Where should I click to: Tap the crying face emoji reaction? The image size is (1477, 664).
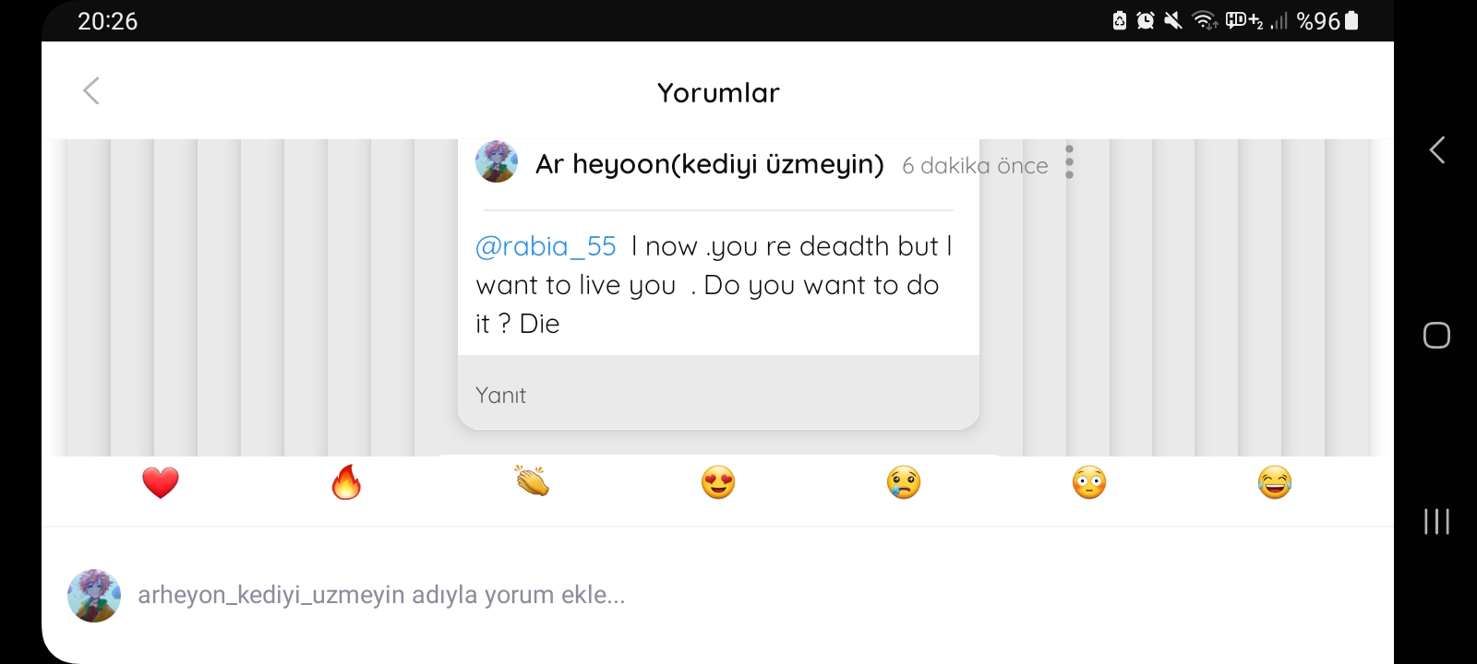click(x=904, y=482)
